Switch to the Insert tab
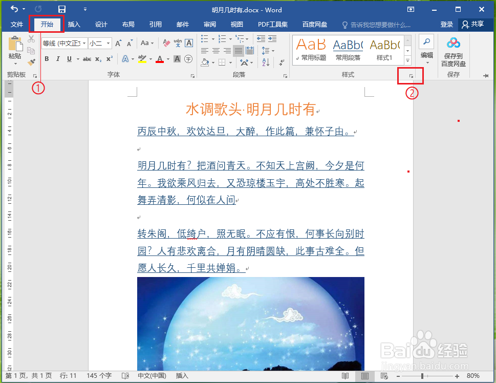The width and height of the screenshot is (496, 383). tap(74, 25)
